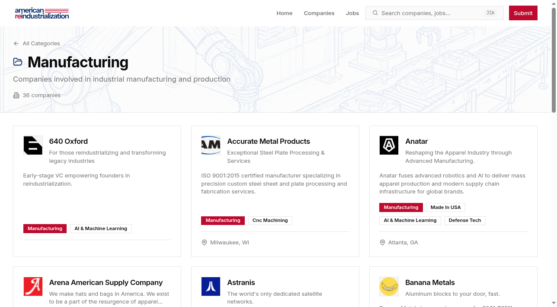Image resolution: width=557 pixels, height=307 pixels.
Task: Open the 640 Oxford company title
Action: click(68, 141)
